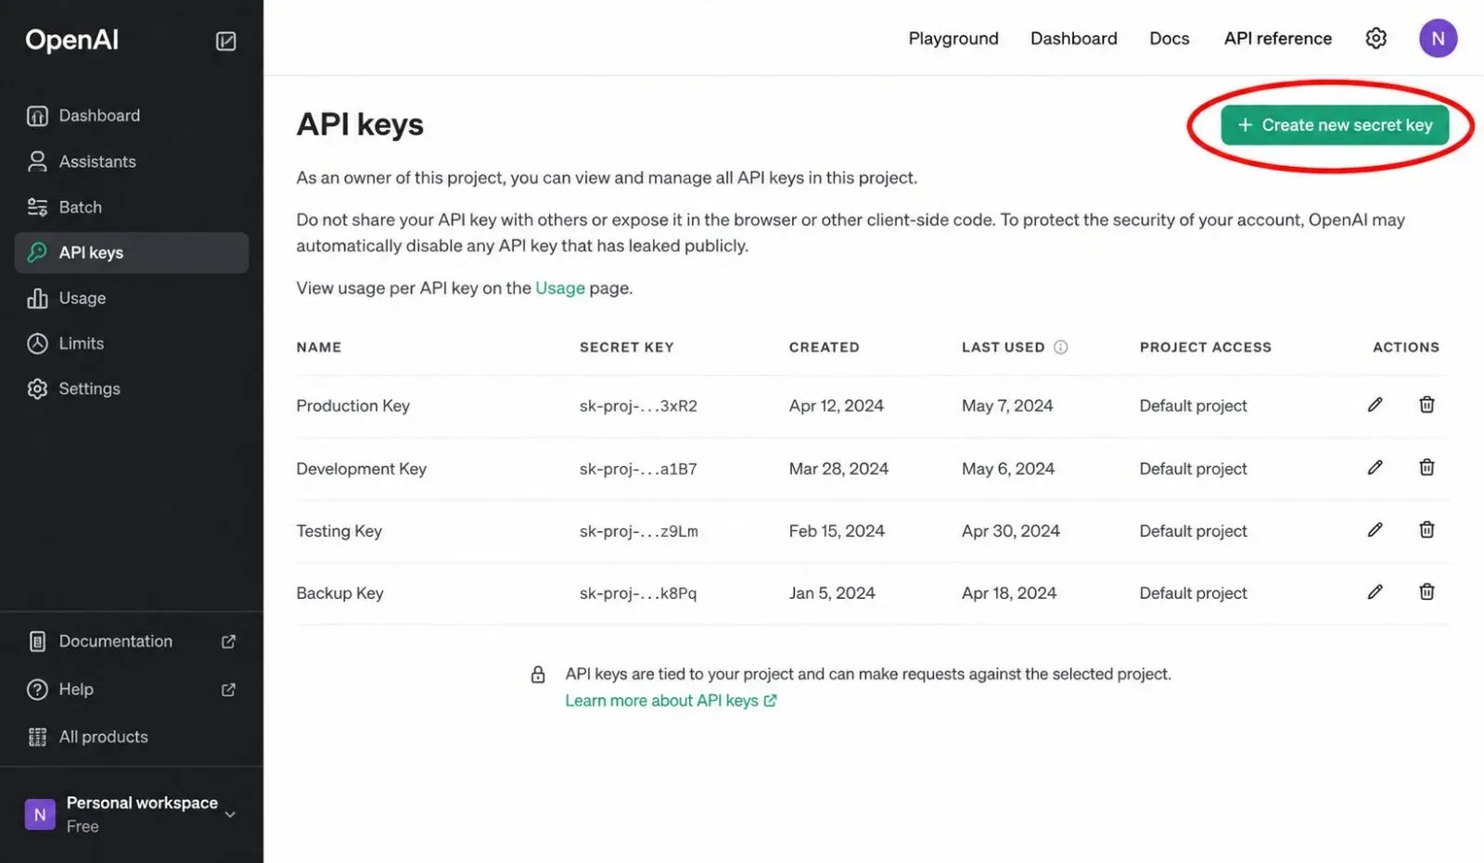The height and width of the screenshot is (863, 1484).
Task: Open API reference in top navigation
Action: click(x=1278, y=38)
